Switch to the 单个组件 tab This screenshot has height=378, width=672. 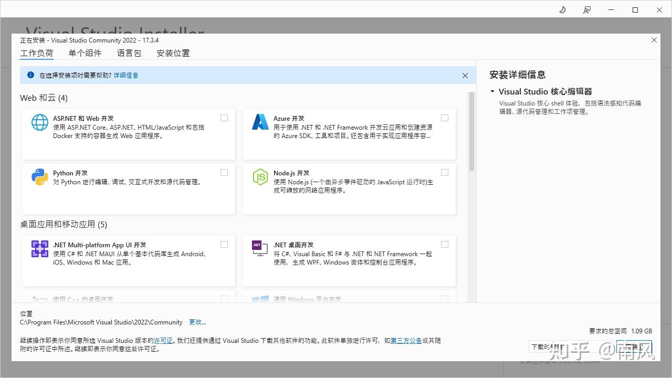point(85,52)
